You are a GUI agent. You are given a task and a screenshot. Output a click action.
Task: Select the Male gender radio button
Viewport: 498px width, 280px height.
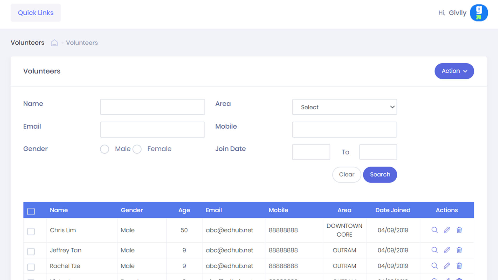point(105,149)
